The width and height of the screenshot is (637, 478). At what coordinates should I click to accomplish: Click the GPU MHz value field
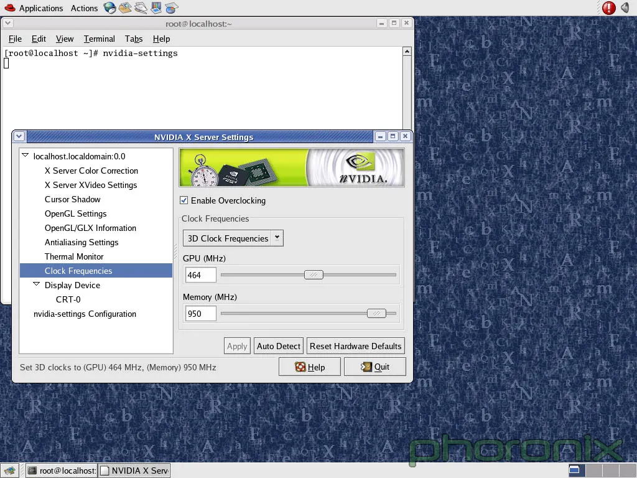click(200, 275)
